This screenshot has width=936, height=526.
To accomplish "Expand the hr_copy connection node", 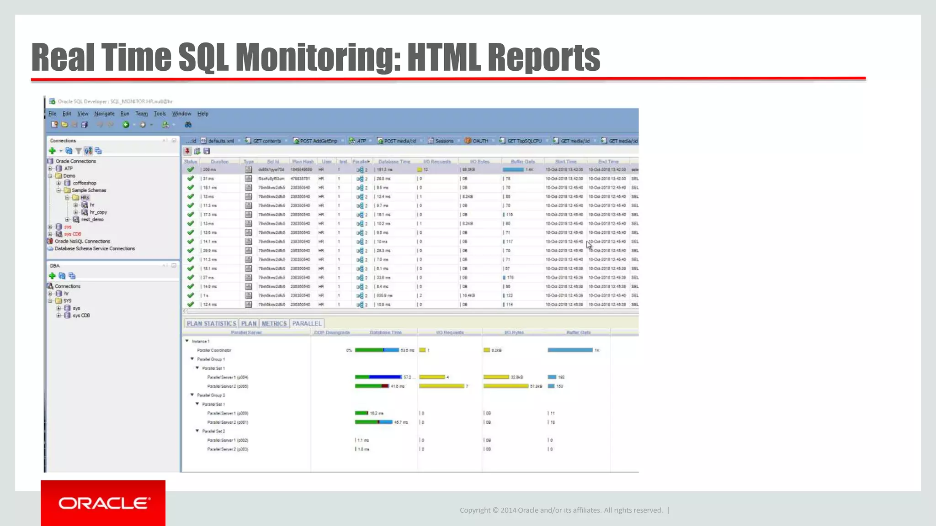I will [76, 212].
